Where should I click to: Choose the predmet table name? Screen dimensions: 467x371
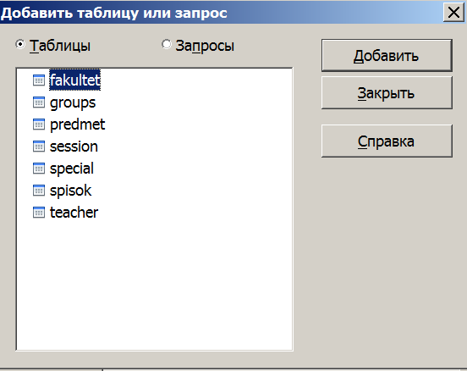tap(78, 125)
